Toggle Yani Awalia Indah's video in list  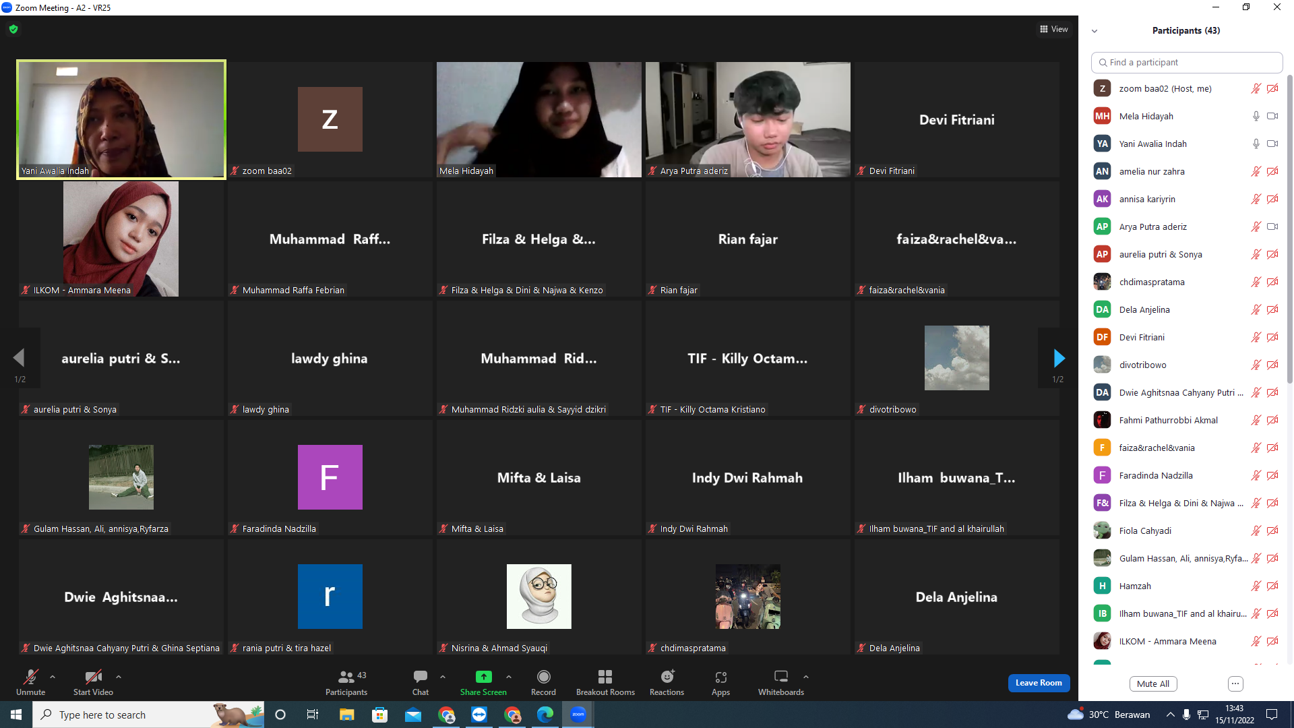tap(1272, 144)
